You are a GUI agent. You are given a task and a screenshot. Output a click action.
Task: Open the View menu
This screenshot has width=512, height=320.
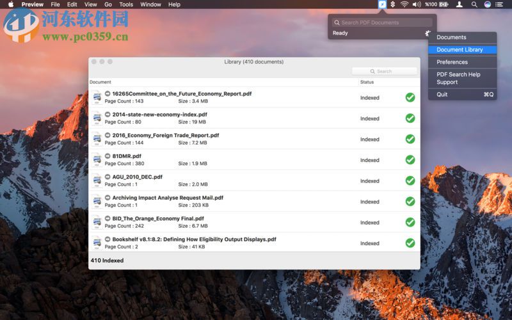tap(90, 4)
